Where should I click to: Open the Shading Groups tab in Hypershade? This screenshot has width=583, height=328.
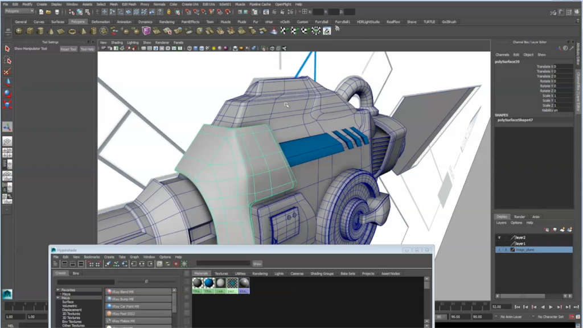pyautogui.click(x=322, y=274)
